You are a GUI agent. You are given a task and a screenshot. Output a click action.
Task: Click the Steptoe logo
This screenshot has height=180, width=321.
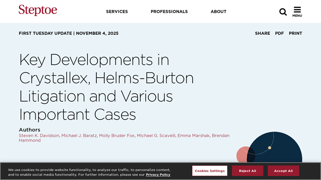[38, 10]
